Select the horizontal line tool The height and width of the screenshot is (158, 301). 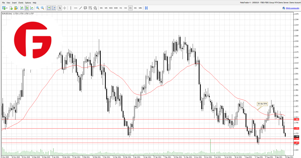click(x=75, y=8)
